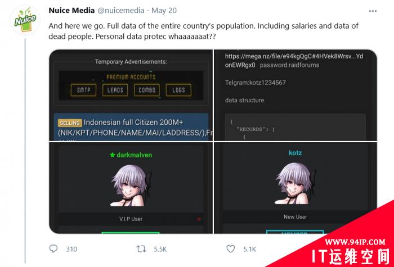Viewport: 394px width, 267px height.
Task: Click the reply speech bubble icon
Action: point(53,248)
